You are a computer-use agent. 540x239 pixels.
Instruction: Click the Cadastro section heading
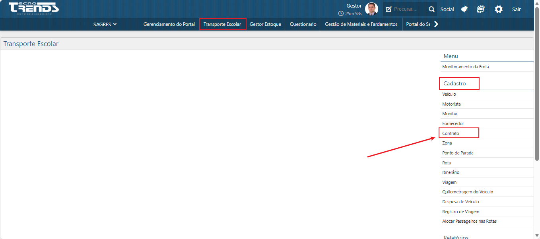[455, 83]
